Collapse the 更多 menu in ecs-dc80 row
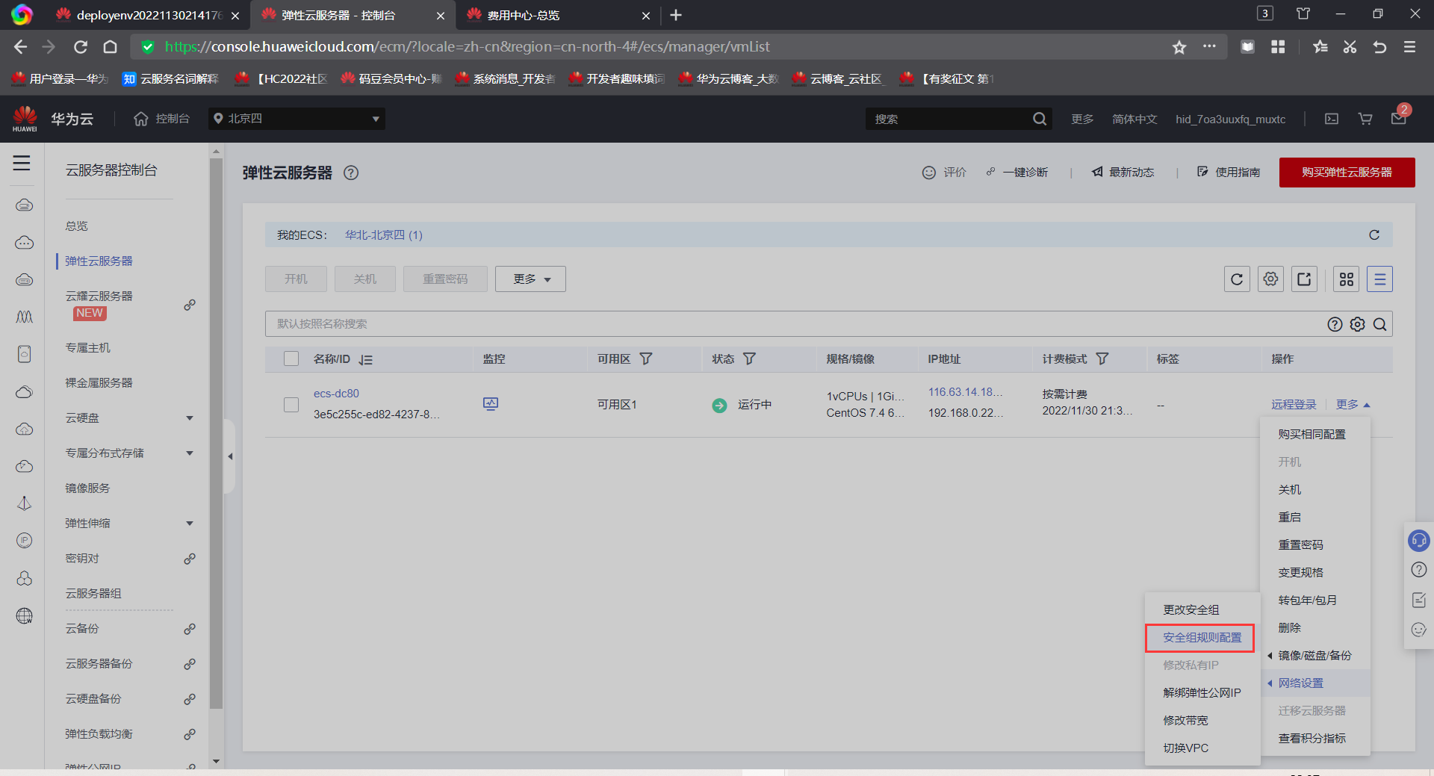This screenshot has width=1434, height=776. [1353, 405]
